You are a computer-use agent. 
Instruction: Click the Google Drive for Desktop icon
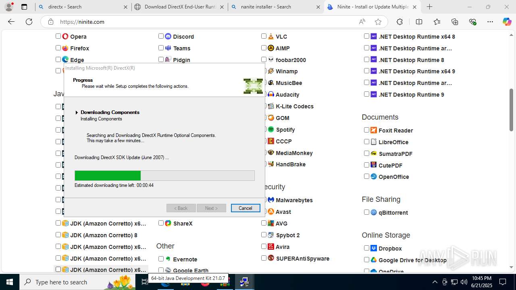tap(374, 260)
